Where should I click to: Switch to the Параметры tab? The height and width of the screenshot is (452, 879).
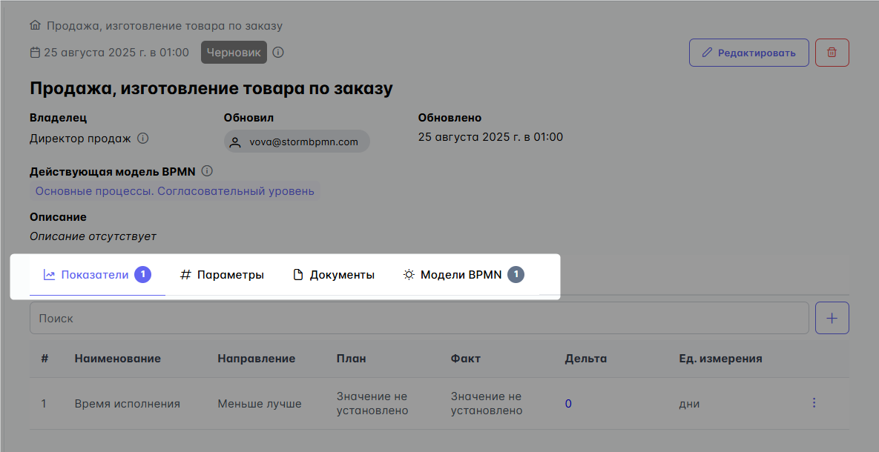(x=222, y=275)
